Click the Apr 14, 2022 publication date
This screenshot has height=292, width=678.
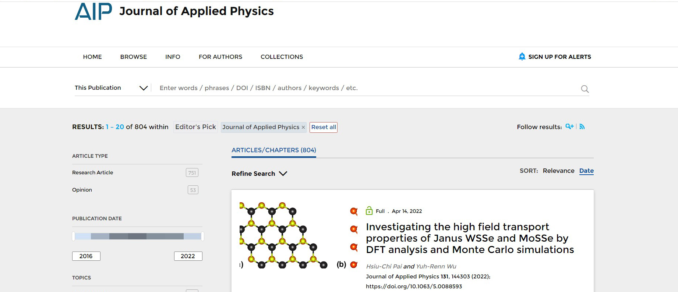click(x=407, y=211)
